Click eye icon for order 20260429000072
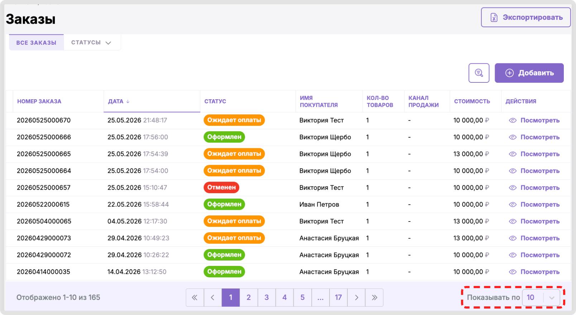 [x=513, y=255]
